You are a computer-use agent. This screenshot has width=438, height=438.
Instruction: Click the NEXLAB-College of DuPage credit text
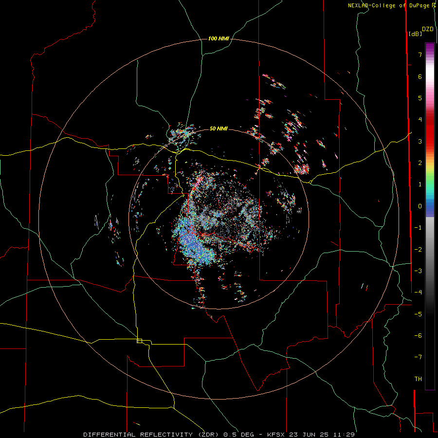(390, 5)
